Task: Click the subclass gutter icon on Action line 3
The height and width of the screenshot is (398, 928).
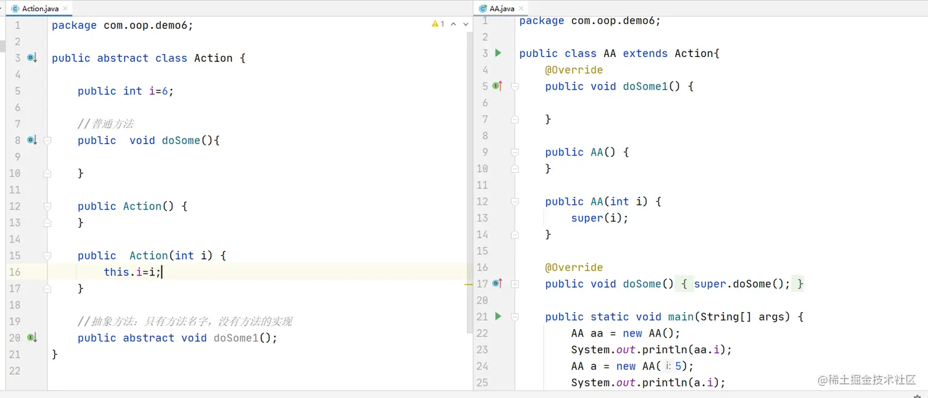Action: [33, 58]
